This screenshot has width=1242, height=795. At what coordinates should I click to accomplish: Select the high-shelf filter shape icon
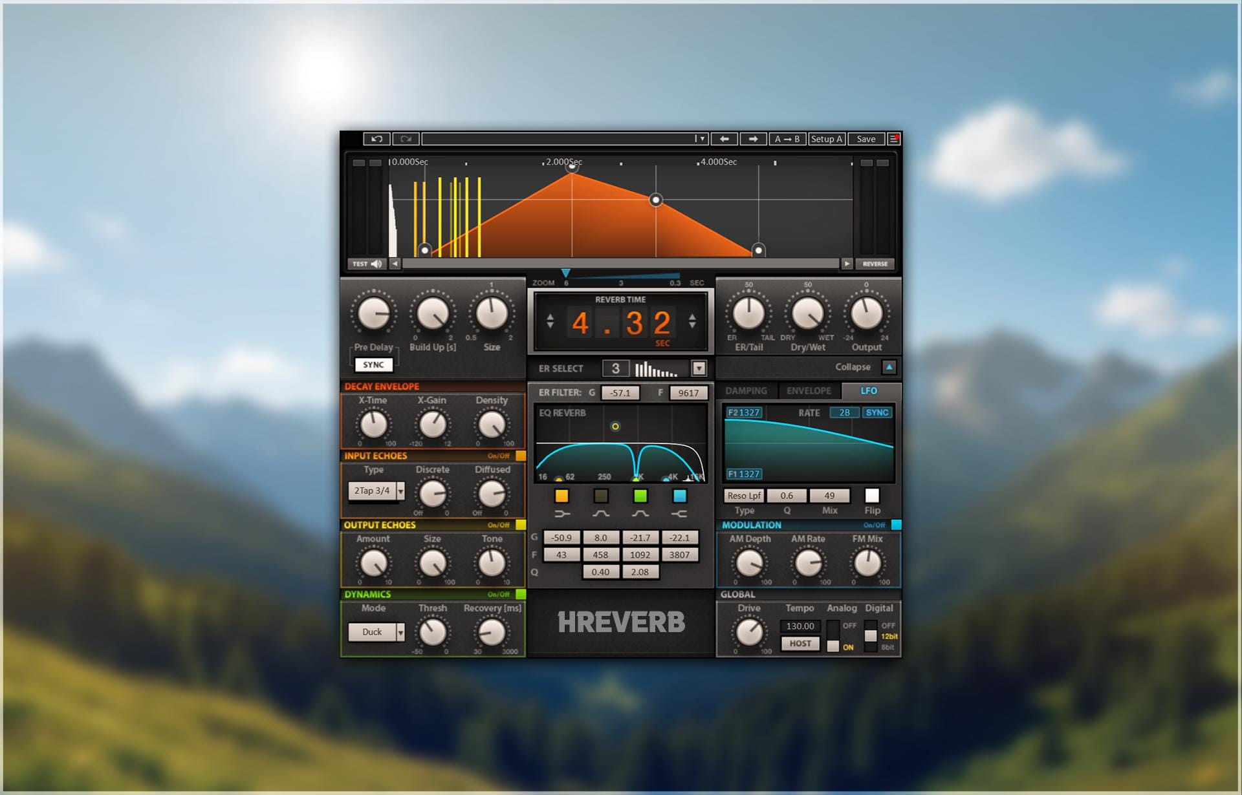point(679,514)
